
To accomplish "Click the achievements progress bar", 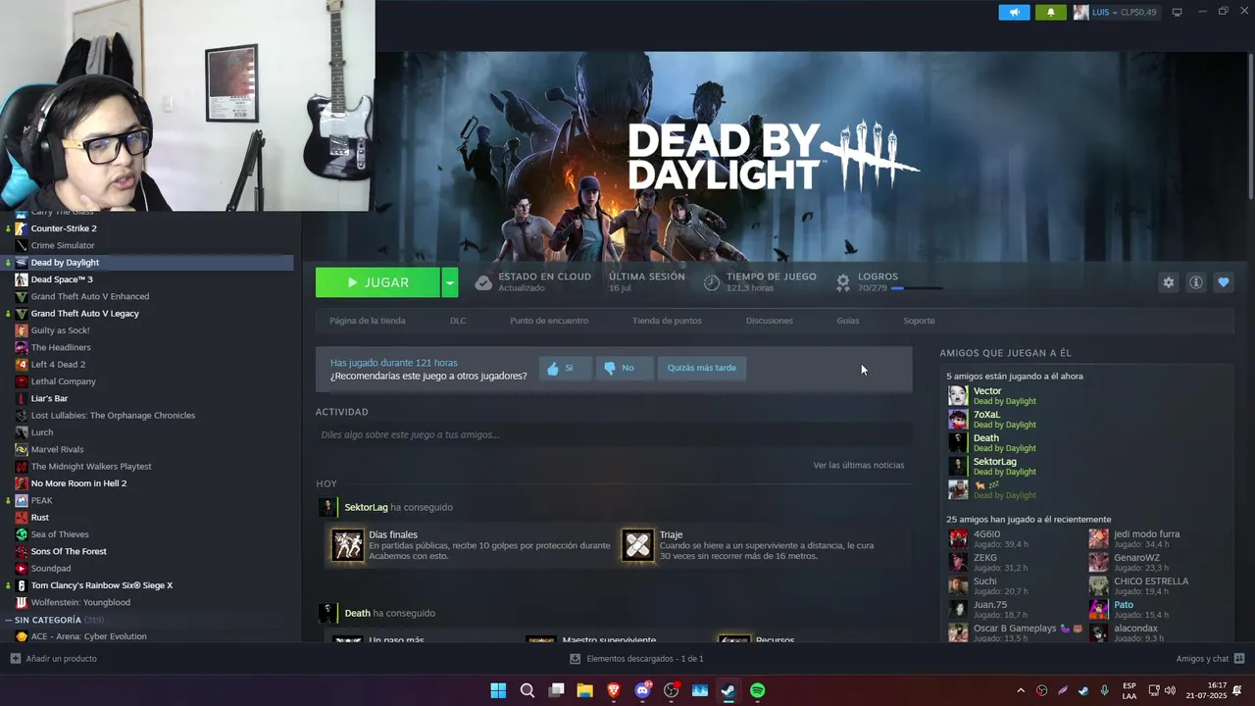I will (917, 288).
